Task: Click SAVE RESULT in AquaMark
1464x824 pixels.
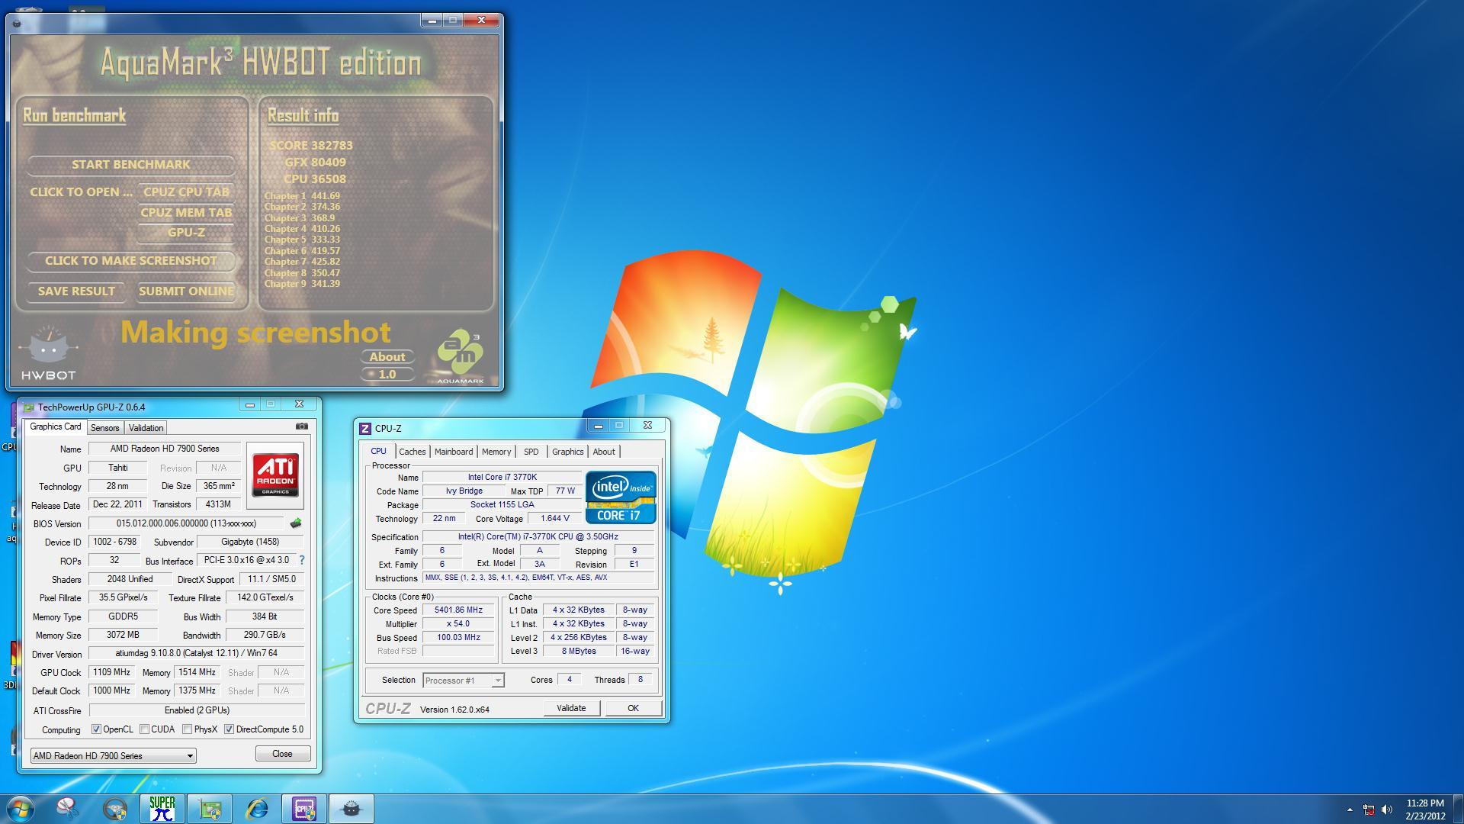Action: [x=76, y=291]
